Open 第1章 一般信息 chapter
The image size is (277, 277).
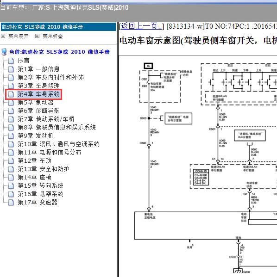(38, 69)
